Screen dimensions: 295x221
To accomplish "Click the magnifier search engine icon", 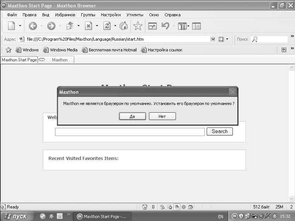I will [x=255, y=39].
